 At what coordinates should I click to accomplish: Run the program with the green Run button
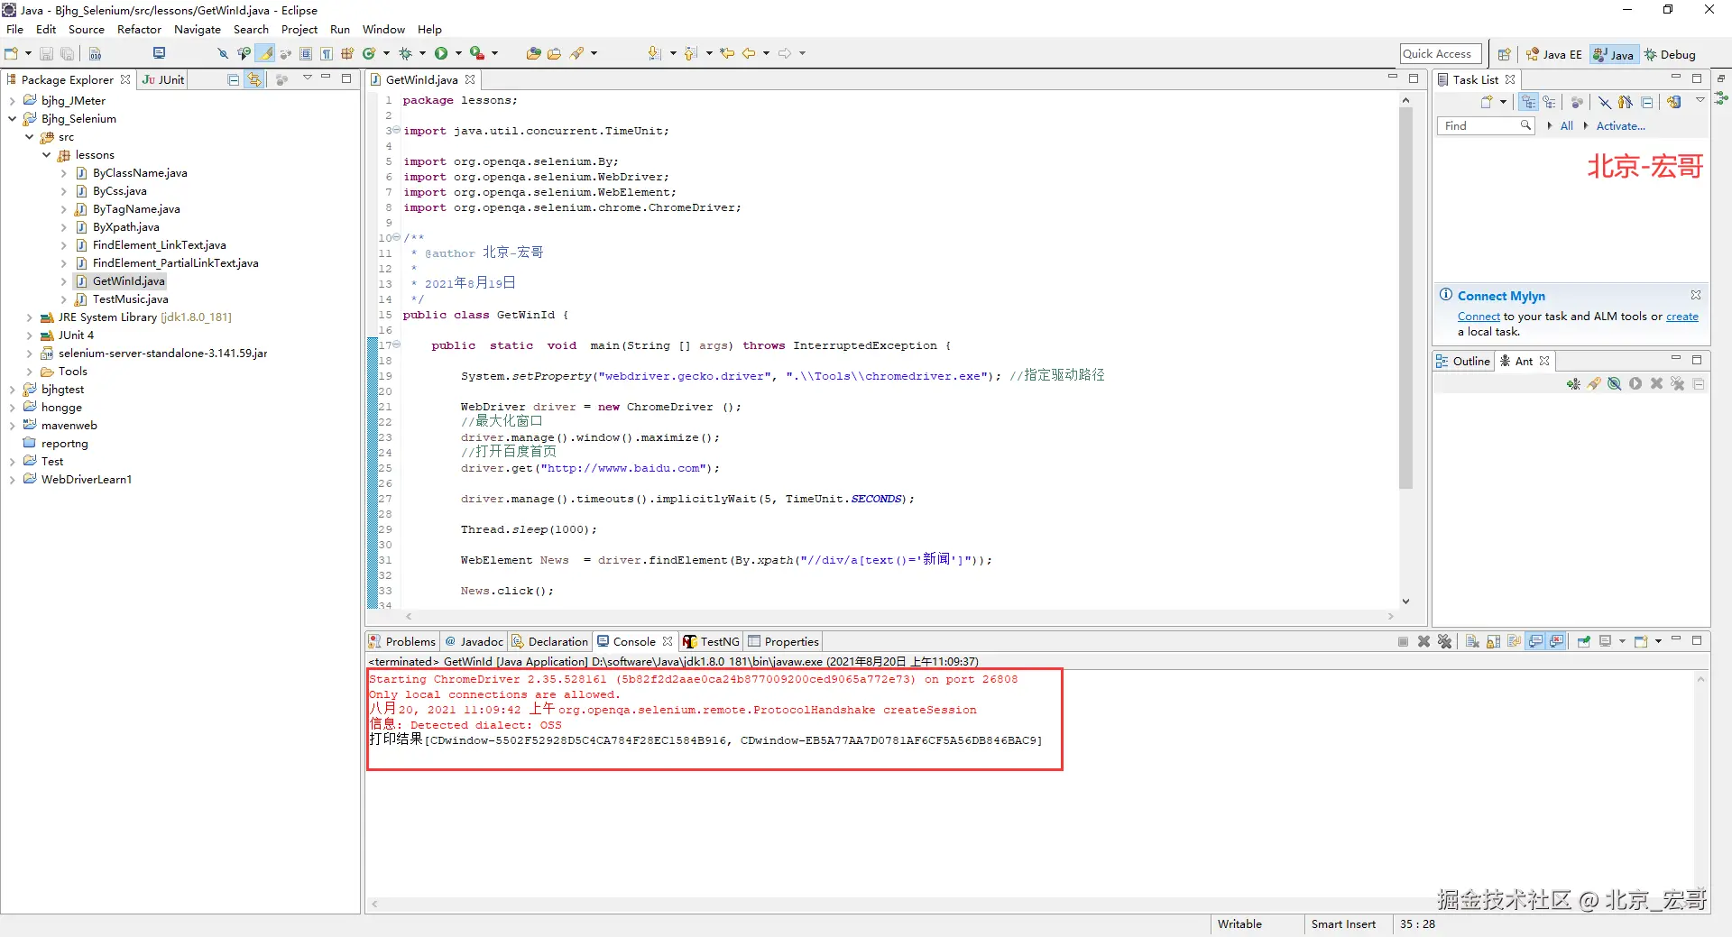click(x=441, y=54)
